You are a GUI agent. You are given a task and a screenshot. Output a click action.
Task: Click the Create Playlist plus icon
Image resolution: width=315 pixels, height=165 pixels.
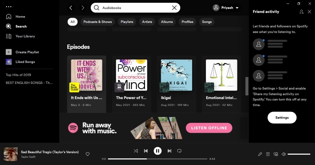9,52
